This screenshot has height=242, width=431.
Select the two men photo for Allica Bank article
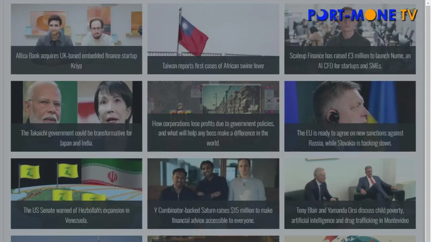click(x=76, y=25)
